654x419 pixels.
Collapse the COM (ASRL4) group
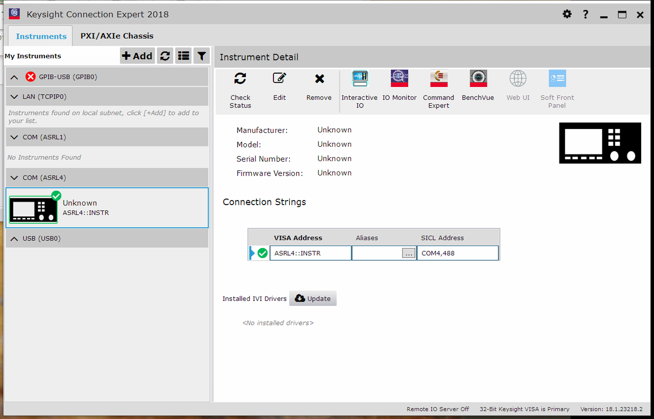(x=14, y=178)
